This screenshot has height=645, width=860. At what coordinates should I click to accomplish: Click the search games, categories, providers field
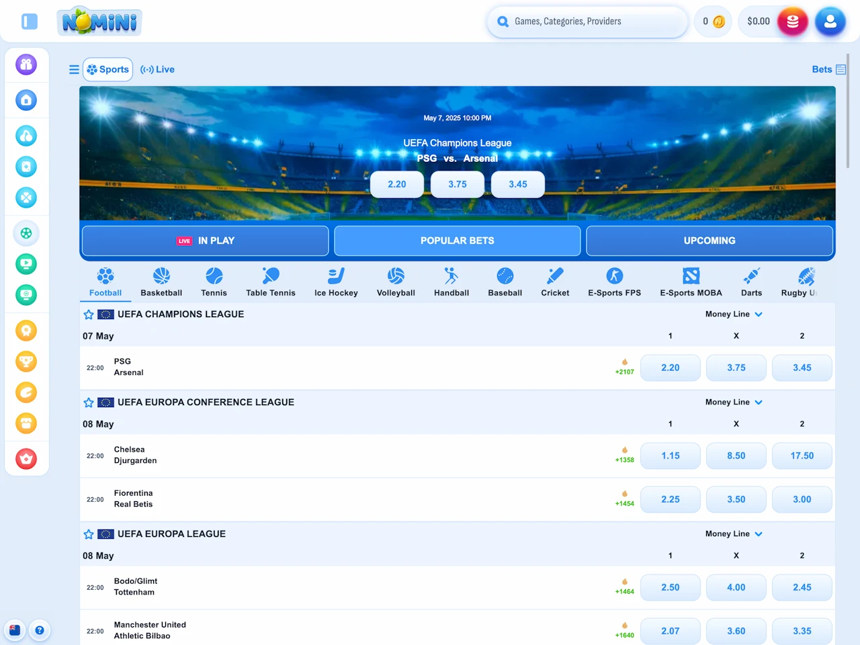pyautogui.click(x=587, y=21)
